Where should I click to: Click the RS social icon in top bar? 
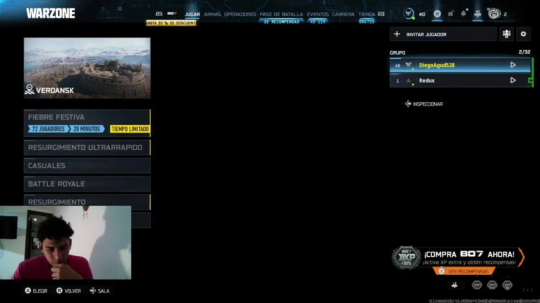478,14
